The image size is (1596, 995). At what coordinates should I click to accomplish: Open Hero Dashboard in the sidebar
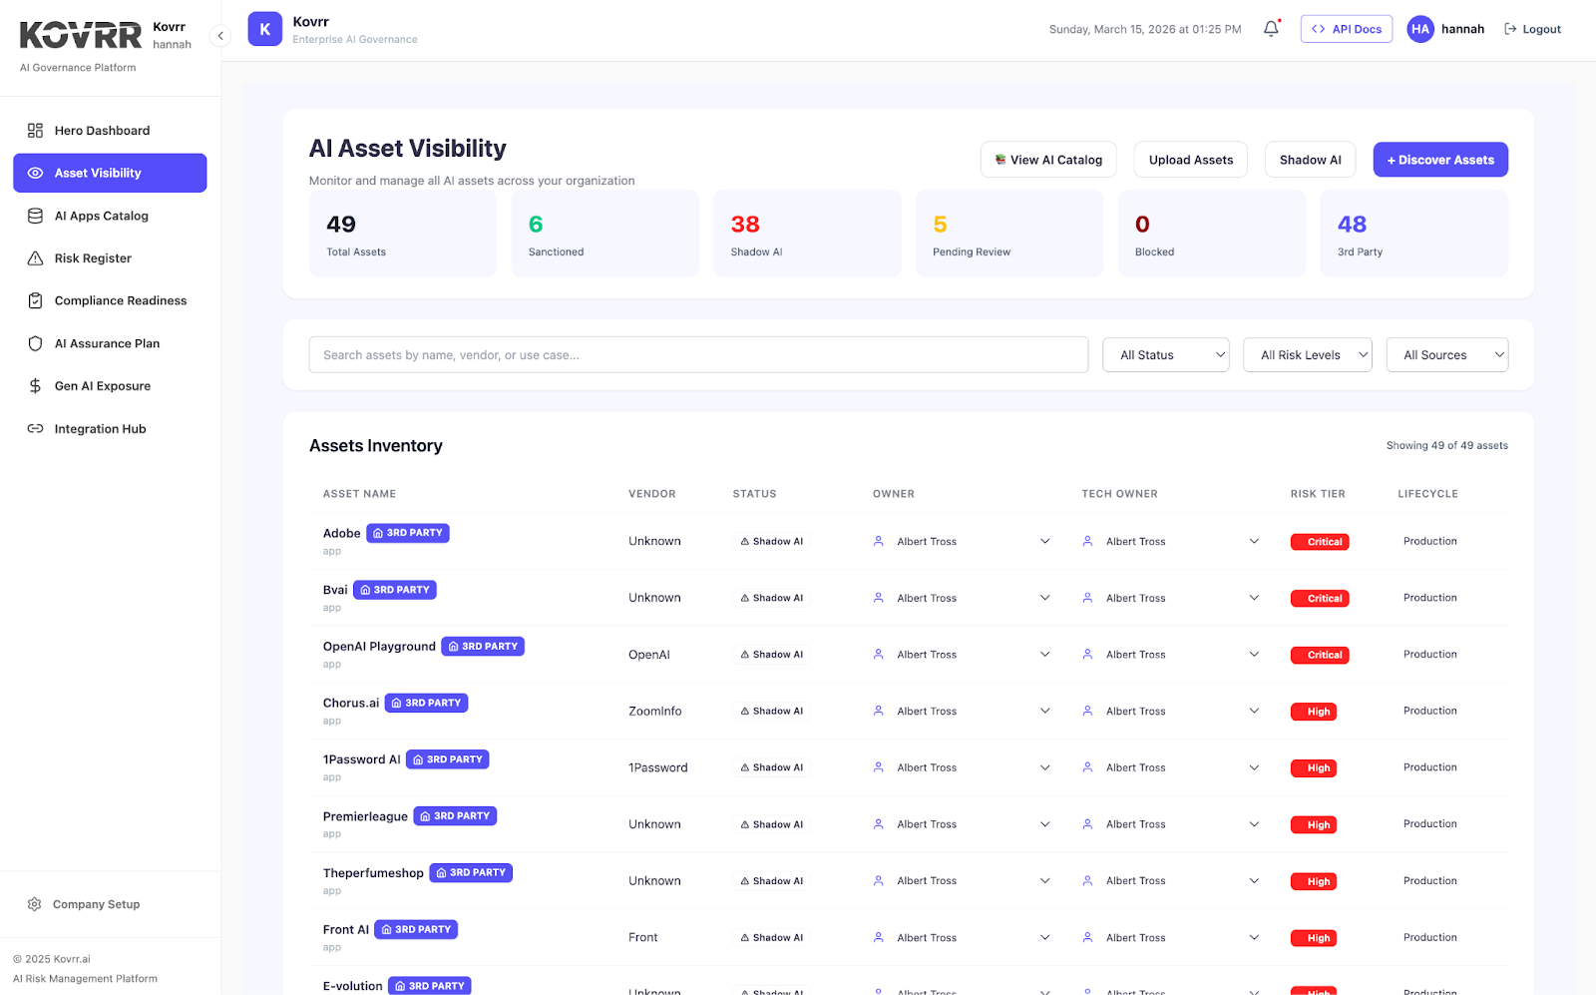tap(110, 131)
